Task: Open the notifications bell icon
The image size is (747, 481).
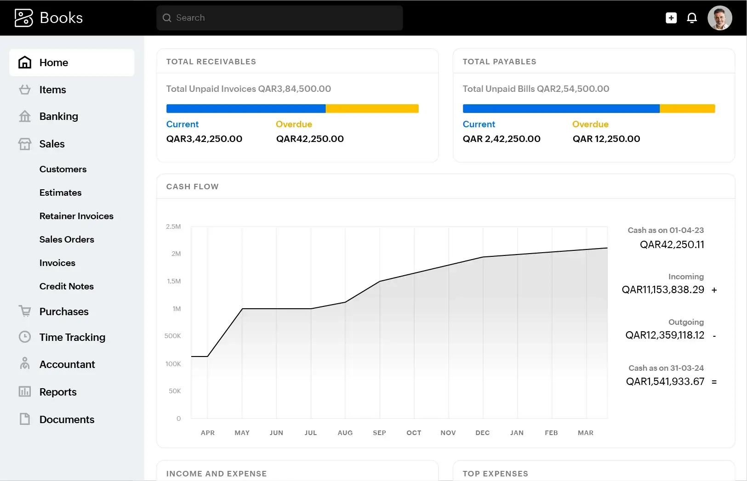Action: pyautogui.click(x=692, y=17)
